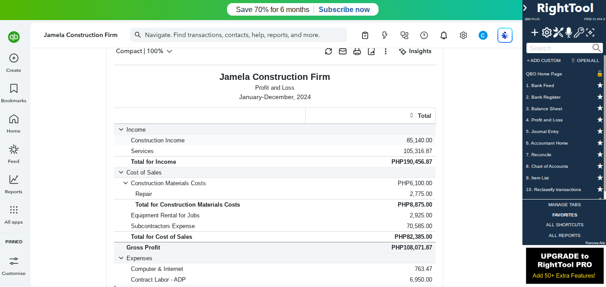Open the connected devices icon in header

coord(404,35)
